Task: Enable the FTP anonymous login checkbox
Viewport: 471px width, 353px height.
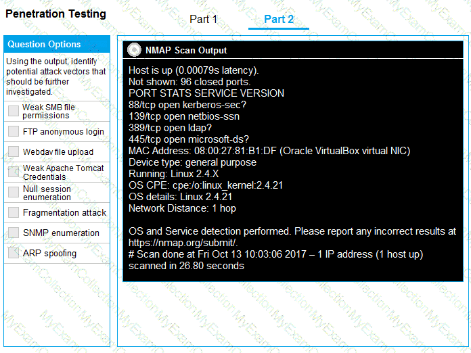Action: click(14, 131)
